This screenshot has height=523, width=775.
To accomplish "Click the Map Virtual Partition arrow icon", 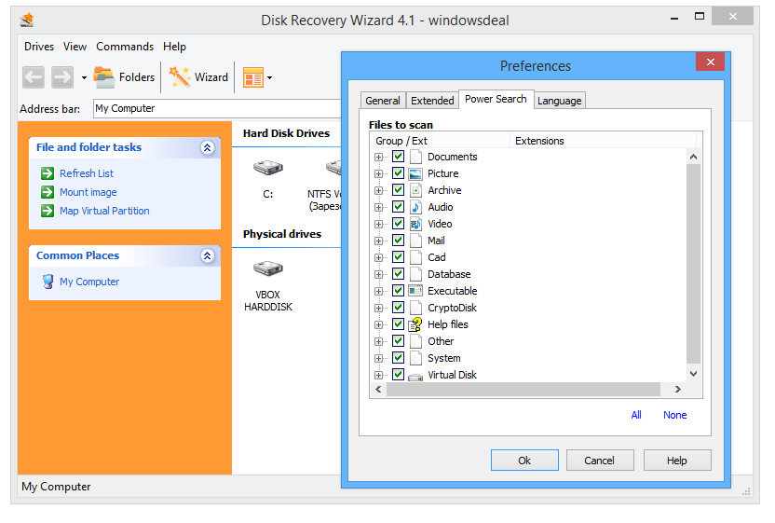I will click(x=48, y=211).
